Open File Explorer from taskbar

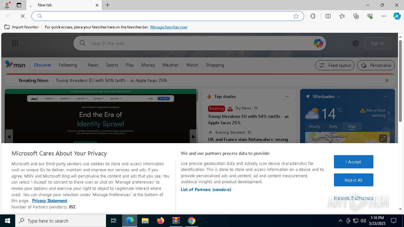click(145, 221)
